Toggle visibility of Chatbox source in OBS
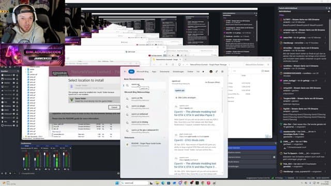Image resolution: width=331 pixels, height=186 pixels. [x=14, y=106]
